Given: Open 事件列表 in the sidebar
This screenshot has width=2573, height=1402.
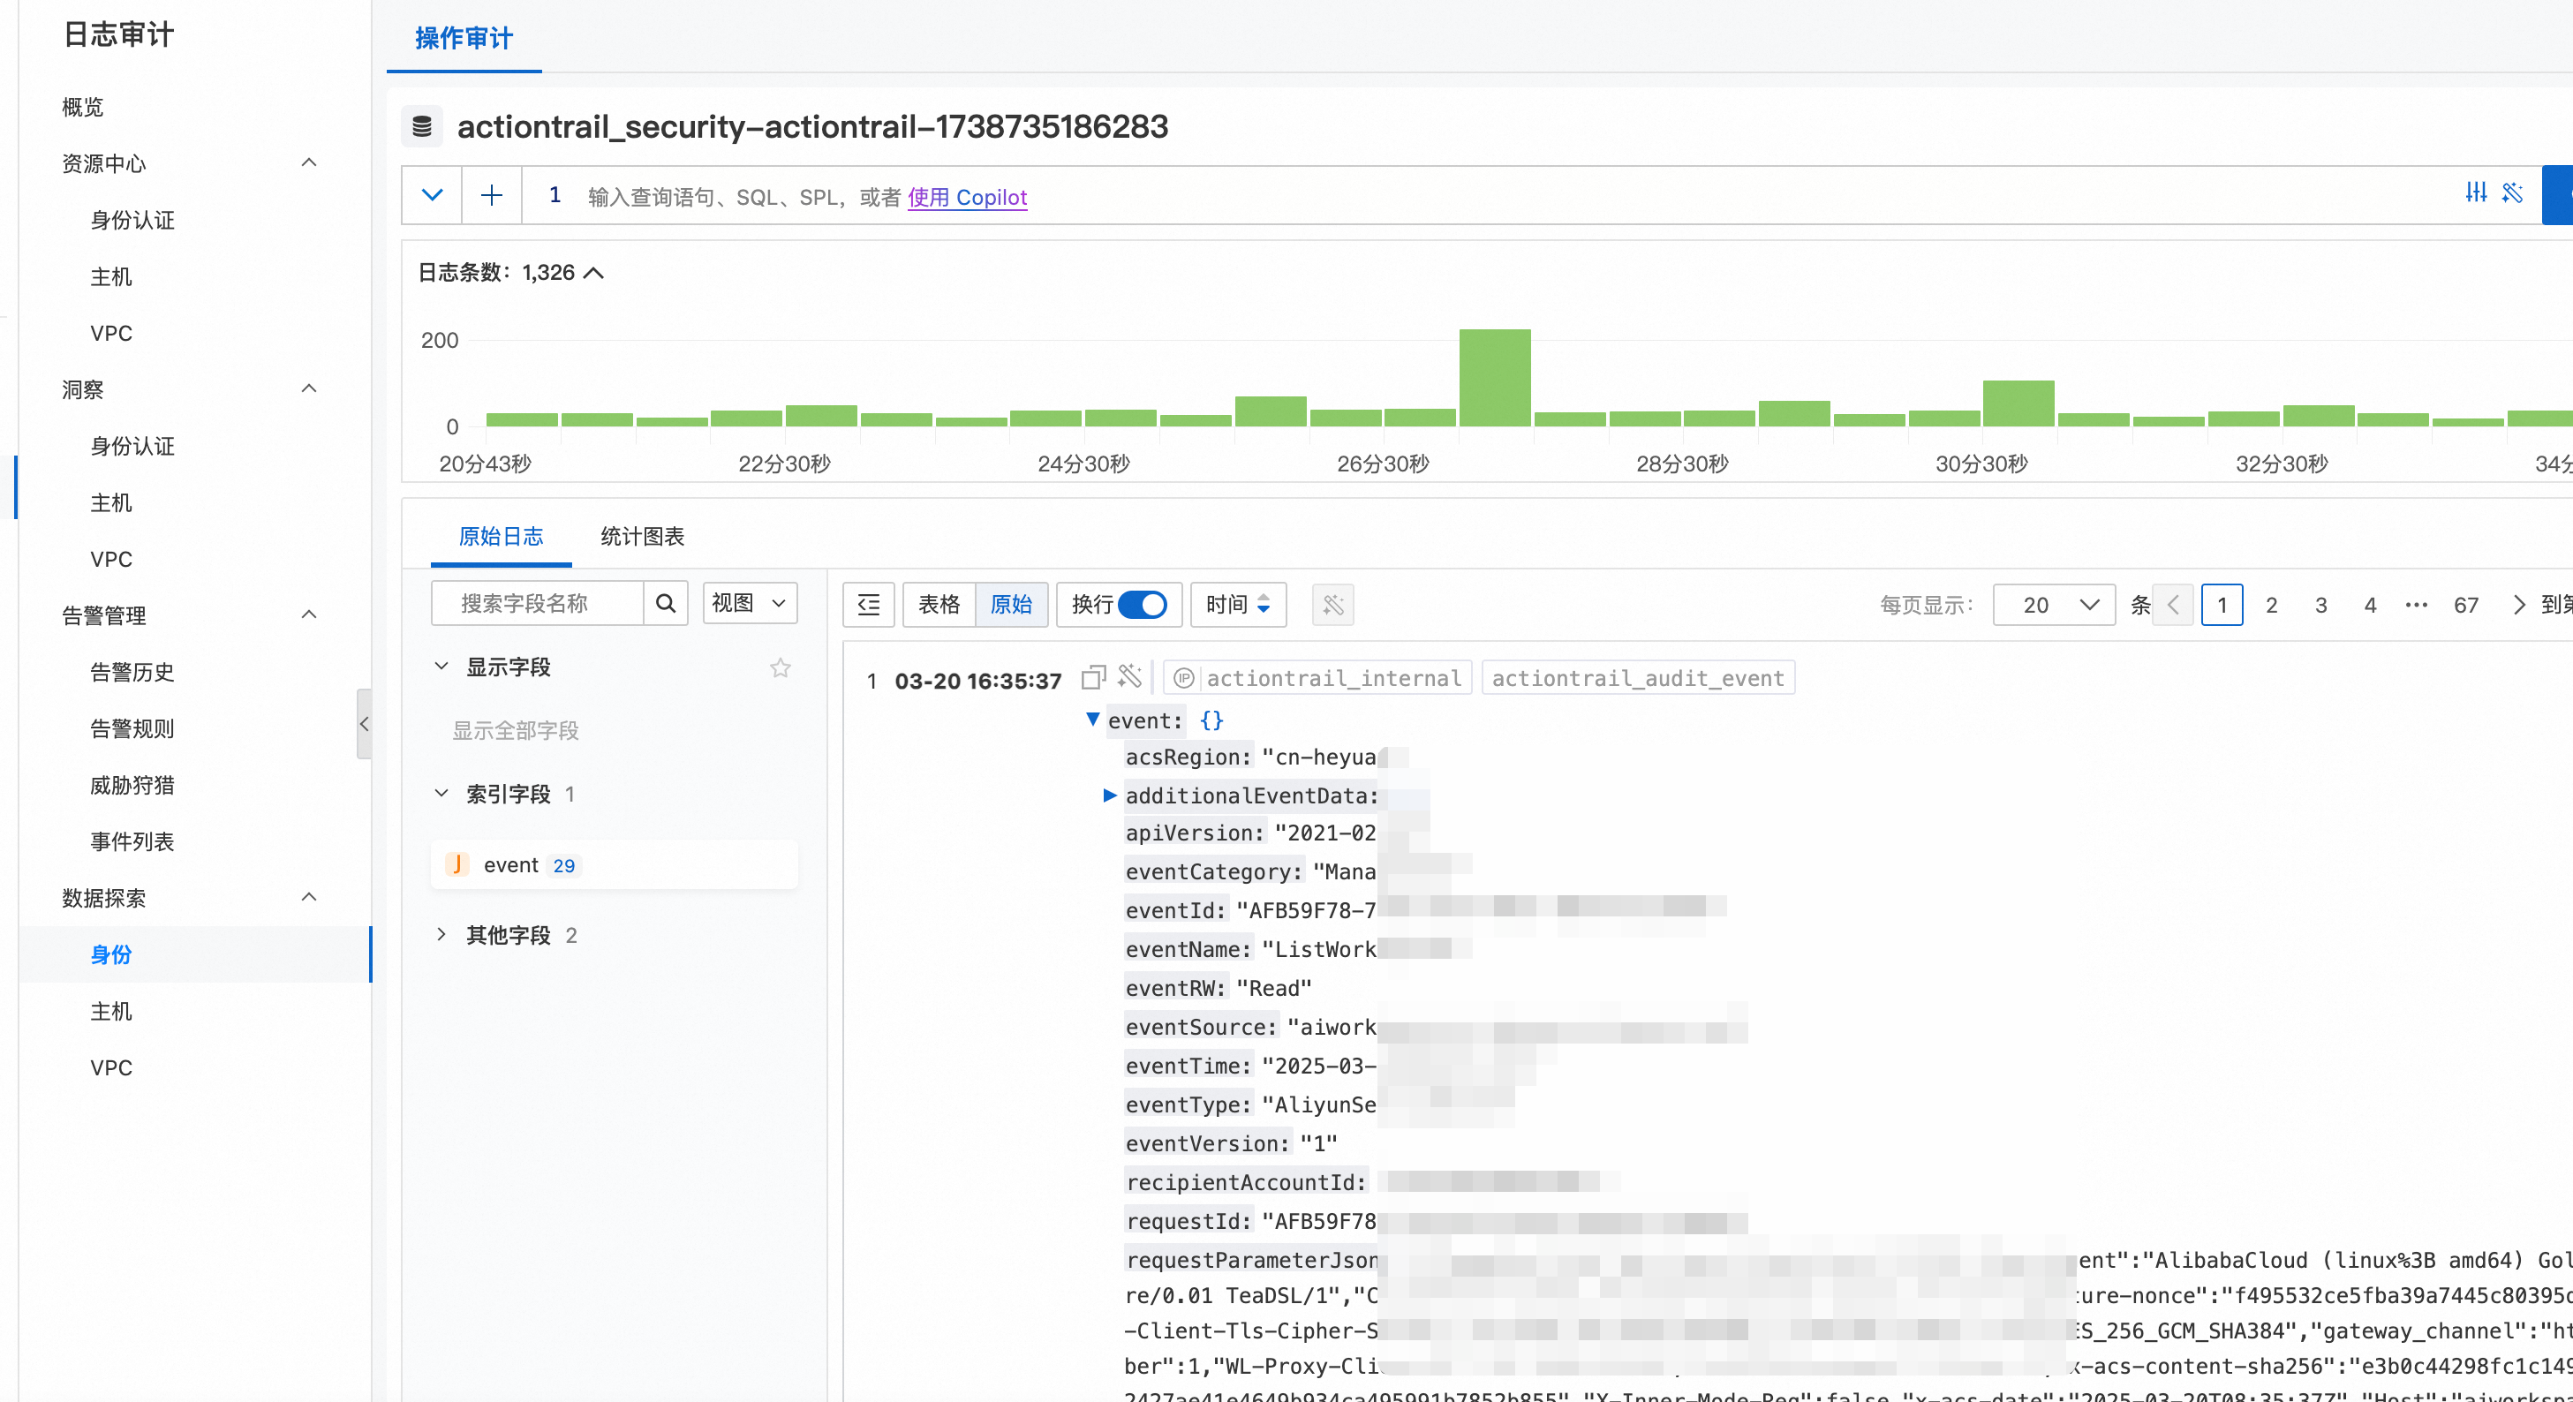Looking at the screenshot, I should pos(132,841).
